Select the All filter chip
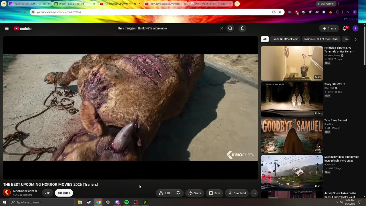The height and width of the screenshot is (206, 366). (x=265, y=39)
